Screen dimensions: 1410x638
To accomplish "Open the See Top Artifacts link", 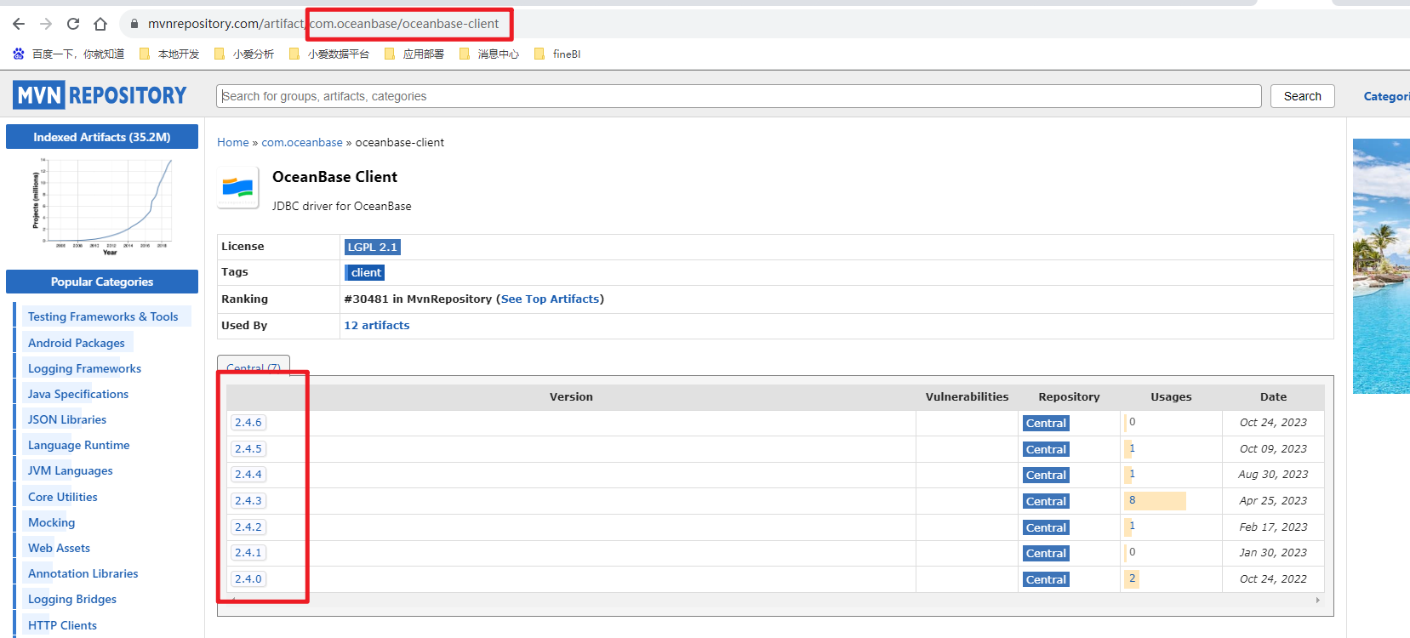I will pos(550,299).
